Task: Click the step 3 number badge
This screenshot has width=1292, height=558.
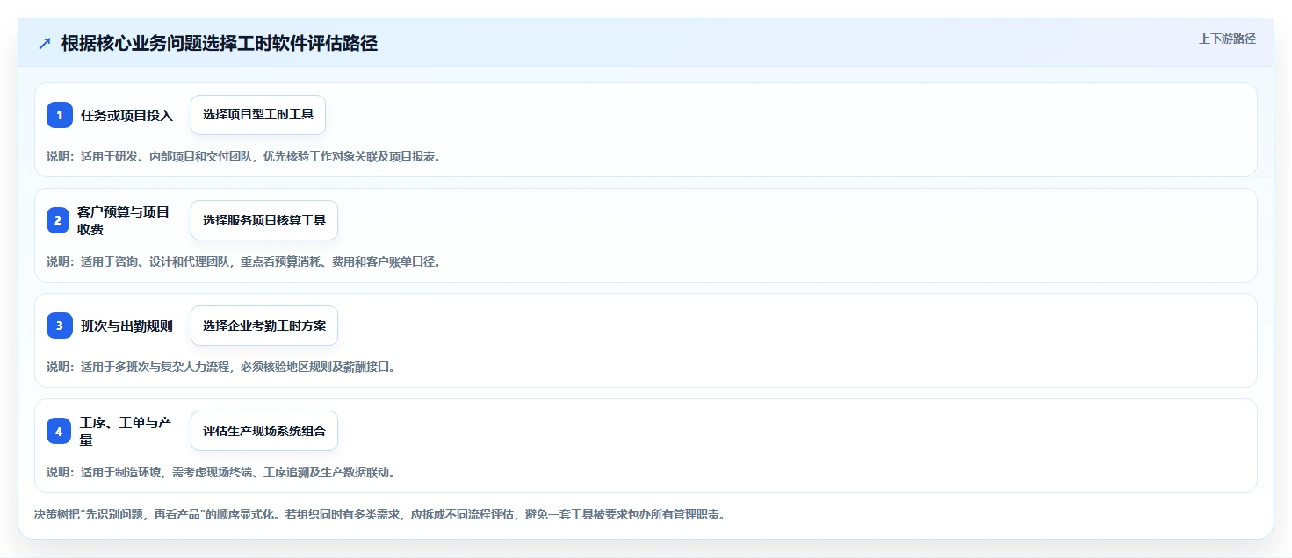Action: coord(60,325)
